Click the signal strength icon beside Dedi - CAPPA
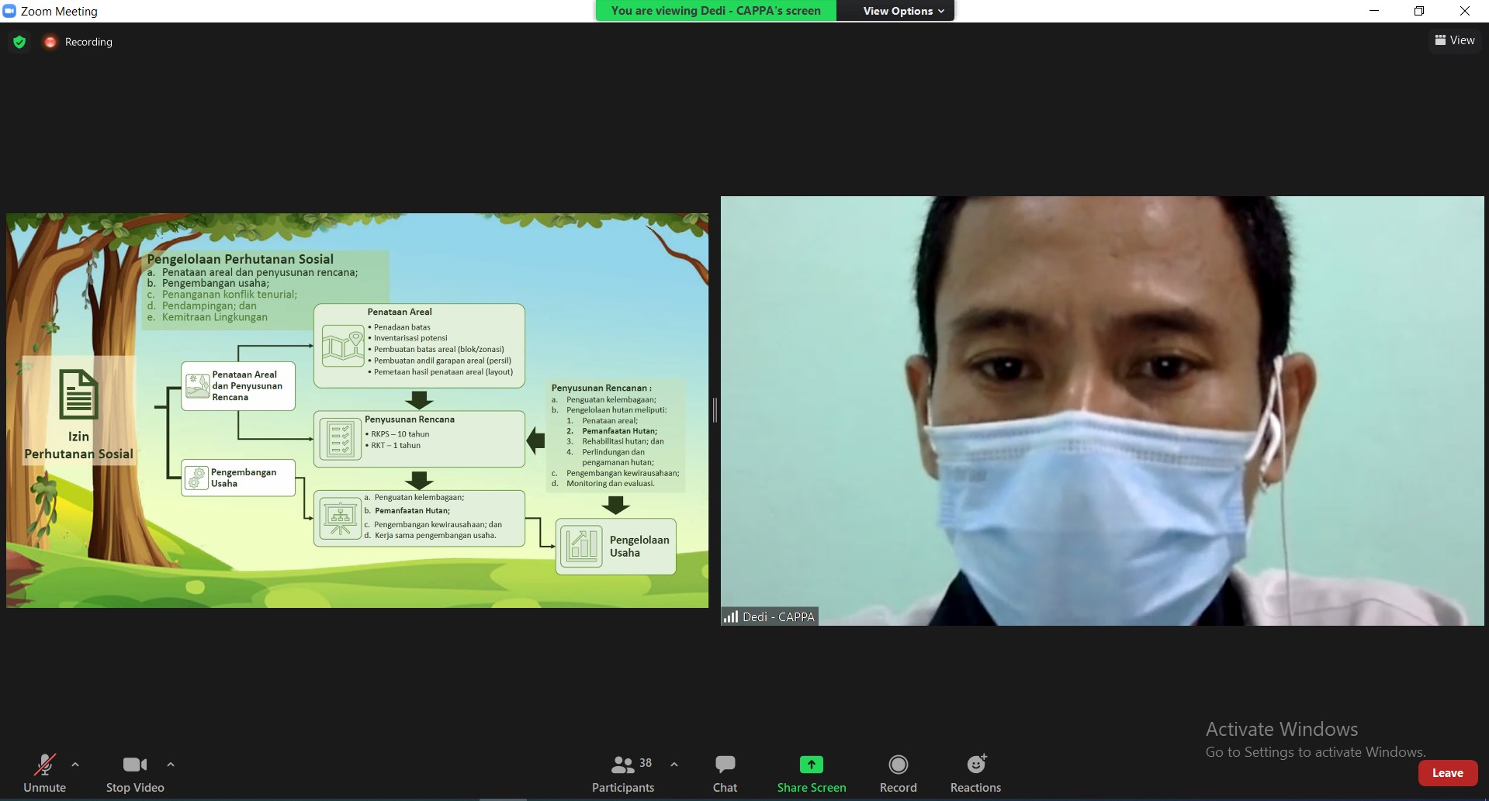The image size is (1489, 801). 730,617
